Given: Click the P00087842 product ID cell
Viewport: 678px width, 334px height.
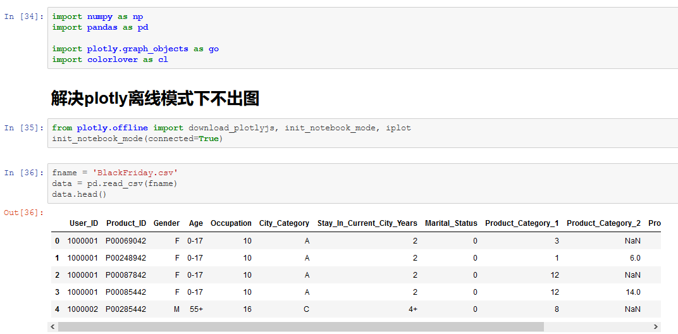Looking at the screenshot, I should tap(126, 275).
